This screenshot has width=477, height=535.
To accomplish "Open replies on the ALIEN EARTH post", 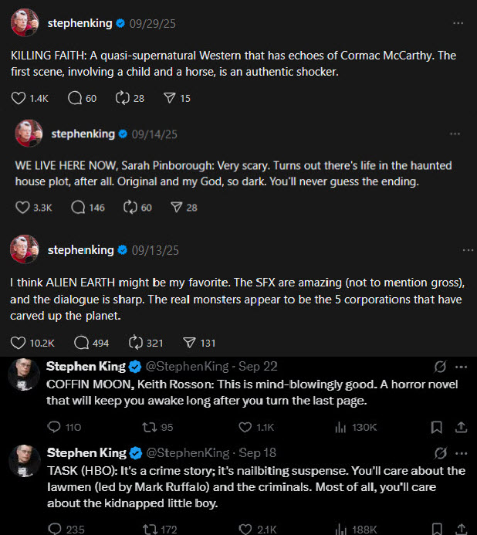I will click(81, 343).
